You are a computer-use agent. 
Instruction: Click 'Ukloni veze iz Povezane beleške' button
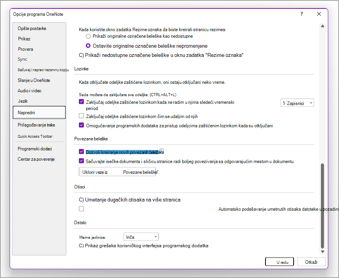pos(117,172)
